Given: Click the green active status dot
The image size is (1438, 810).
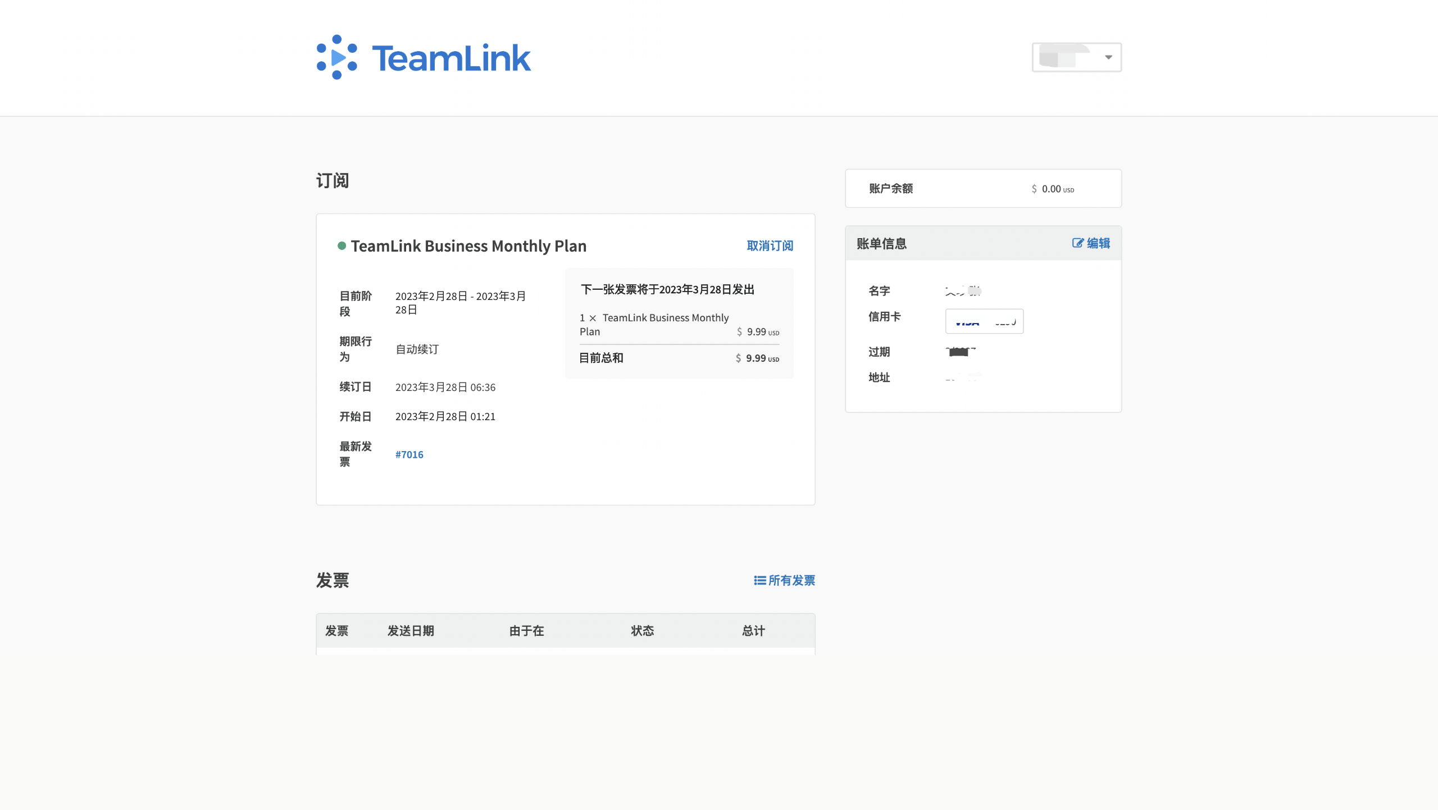Looking at the screenshot, I should 342,245.
